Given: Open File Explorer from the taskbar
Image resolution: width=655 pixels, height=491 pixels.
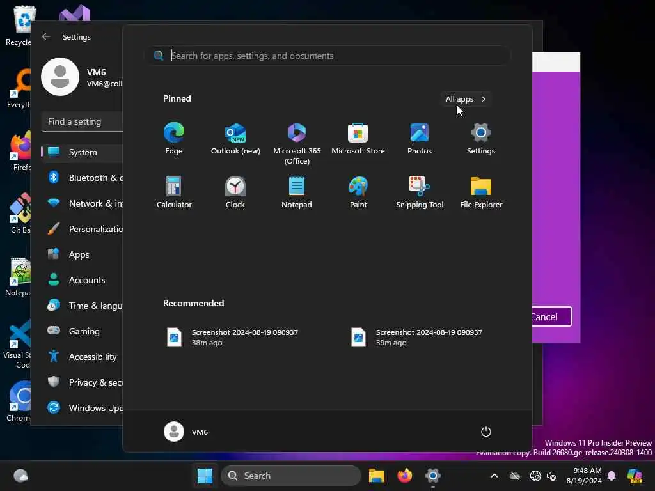Looking at the screenshot, I should pyautogui.click(x=376, y=476).
